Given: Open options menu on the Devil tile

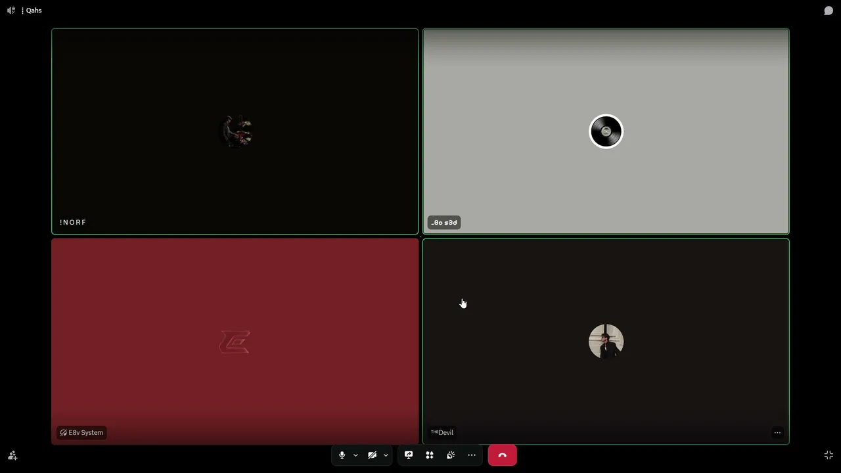Looking at the screenshot, I should coord(777,432).
